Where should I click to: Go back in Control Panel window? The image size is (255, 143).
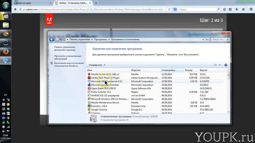click(52, 40)
